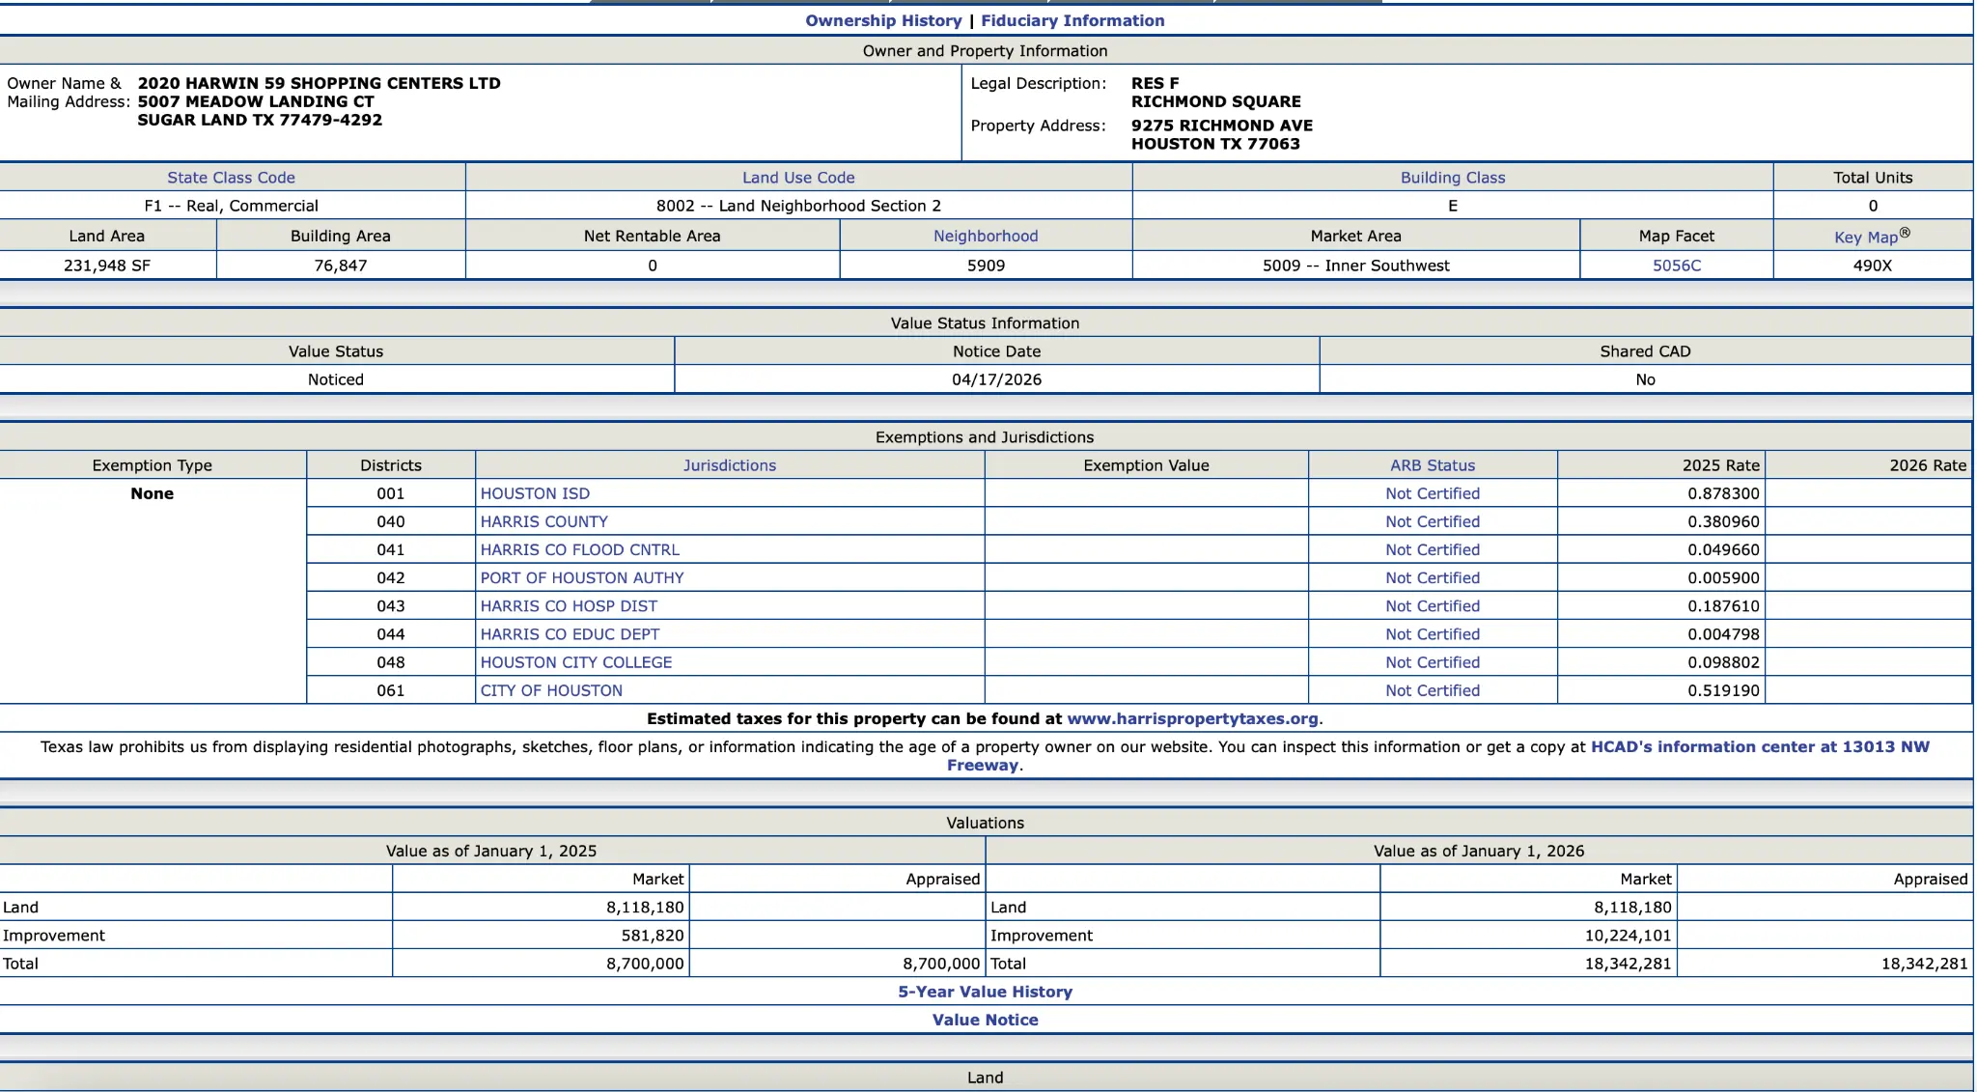Open the CITY OF HOUSTON link
1977x1092 pixels.
[551, 690]
